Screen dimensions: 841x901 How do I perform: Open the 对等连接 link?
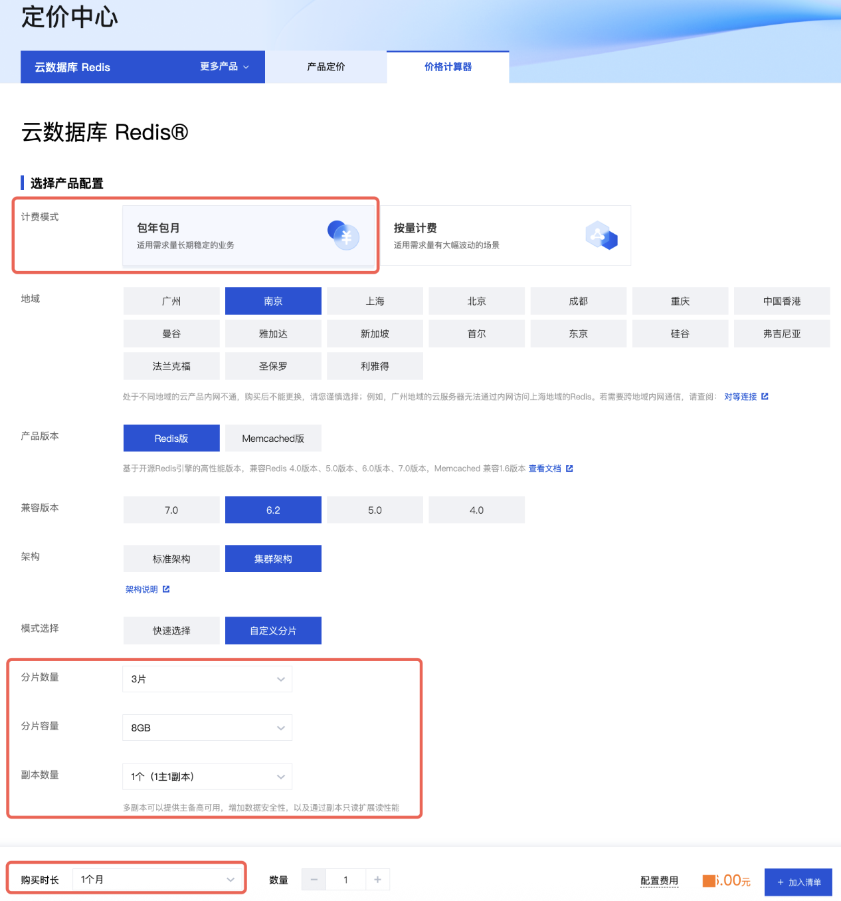tap(740, 397)
